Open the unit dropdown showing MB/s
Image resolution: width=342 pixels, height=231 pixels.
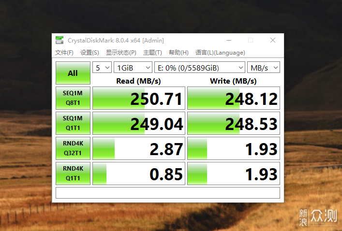pyautogui.click(x=264, y=67)
